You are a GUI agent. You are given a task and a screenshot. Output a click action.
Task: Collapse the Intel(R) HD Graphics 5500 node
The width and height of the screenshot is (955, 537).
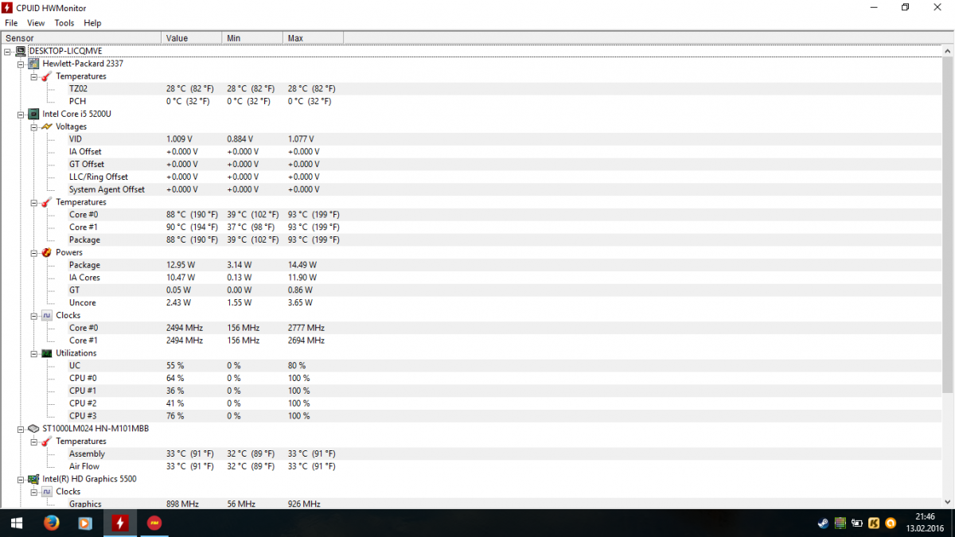click(x=21, y=479)
